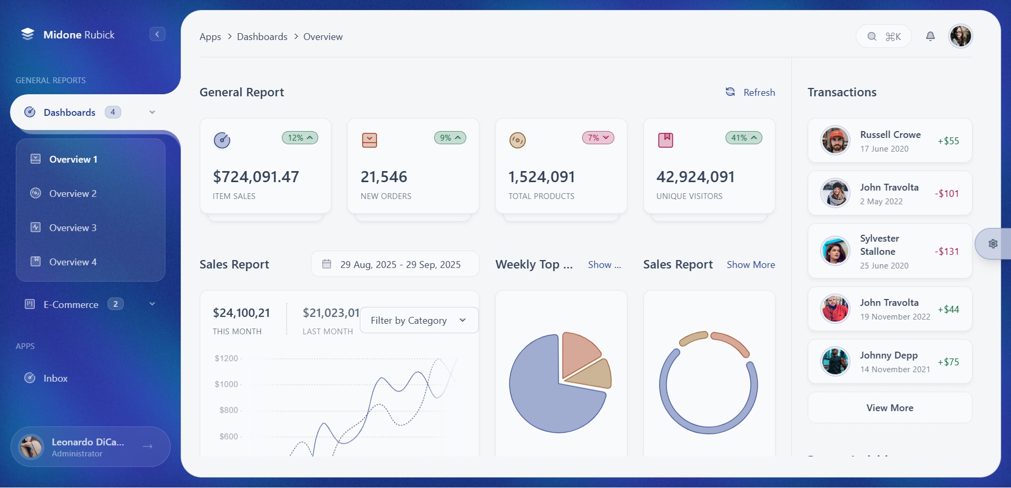This screenshot has width=1011, height=488.
Task: Expand the E-Commerce sidebar section
Action: pyautogui.click(x=152, y=304)
